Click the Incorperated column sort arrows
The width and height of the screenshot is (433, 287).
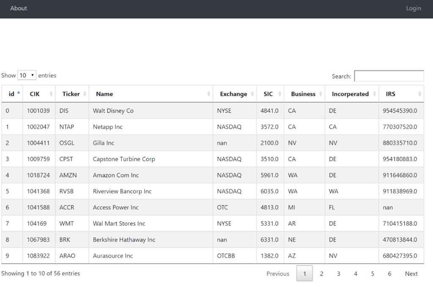point(375,93)
